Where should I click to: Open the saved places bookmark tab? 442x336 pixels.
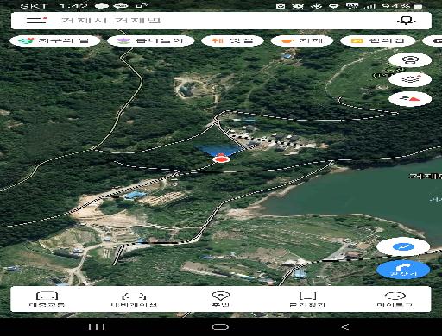click(x=307, y=299)
